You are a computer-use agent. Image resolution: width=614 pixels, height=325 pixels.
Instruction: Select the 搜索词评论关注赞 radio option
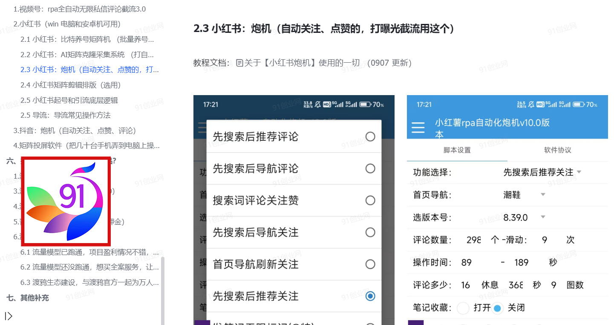pos(370,200)
